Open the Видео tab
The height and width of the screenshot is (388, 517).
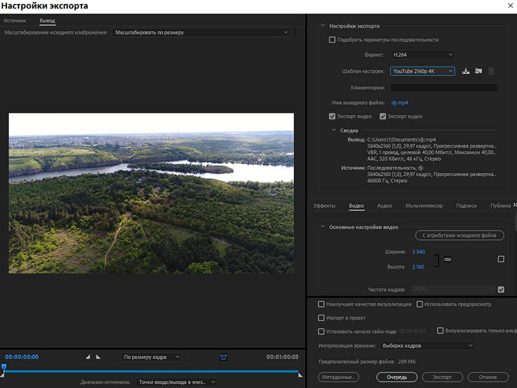coord(357,205)
